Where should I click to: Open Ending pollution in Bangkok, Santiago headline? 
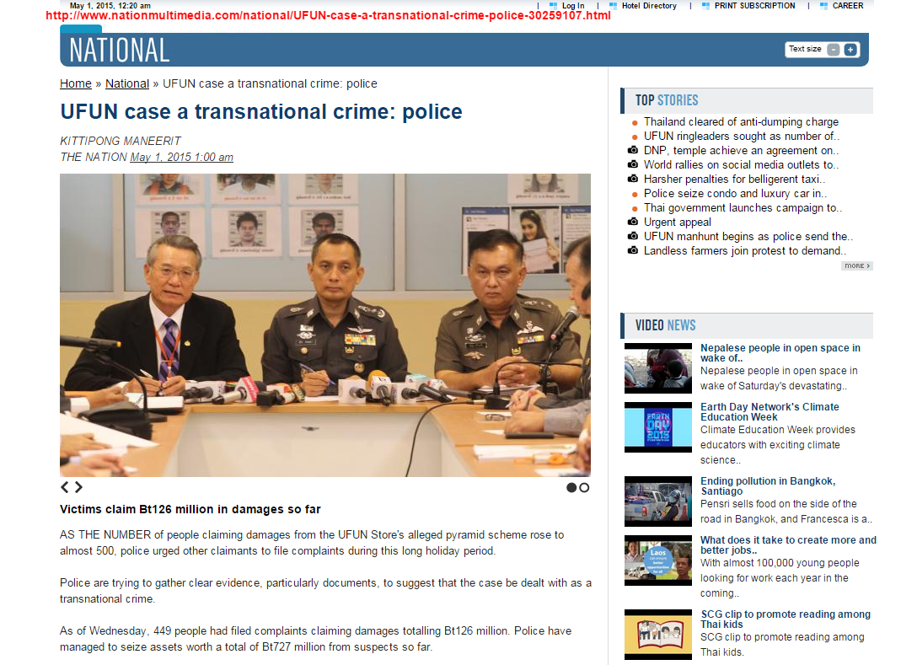(x=768, y=486)
